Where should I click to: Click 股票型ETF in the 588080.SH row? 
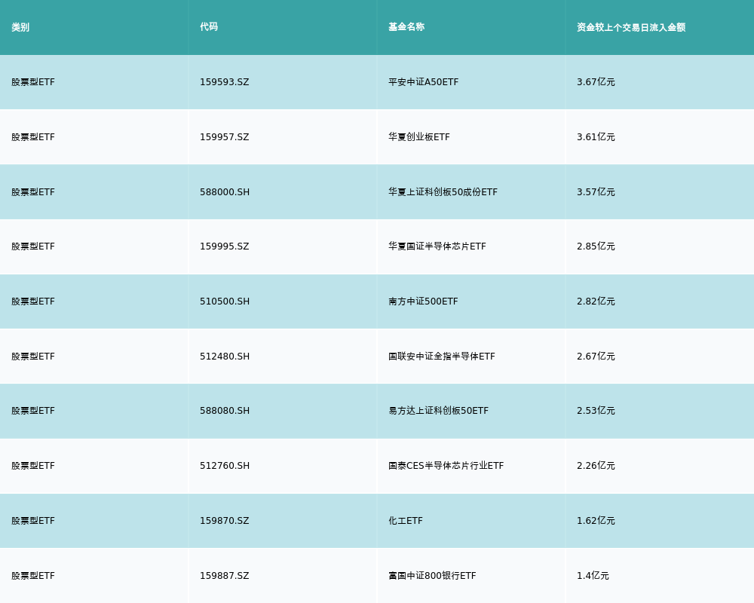(x=33, y=411)
